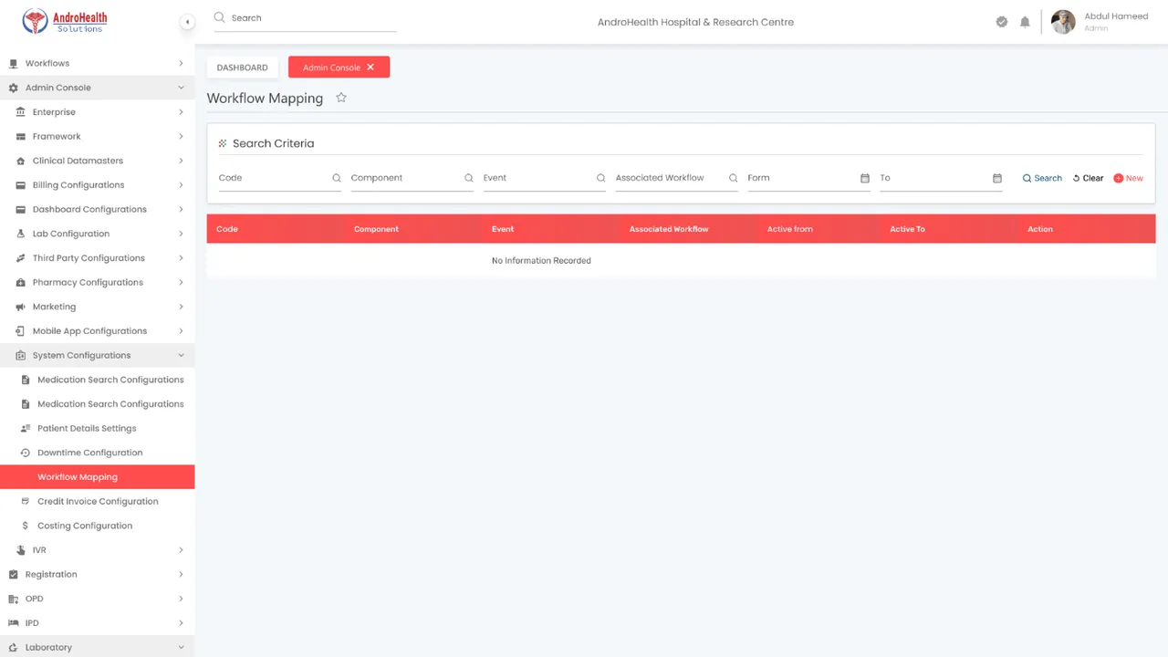Collapse System Configurations chevron
The width and height of the screenshot is (1168, 657).
pos(181,355)
